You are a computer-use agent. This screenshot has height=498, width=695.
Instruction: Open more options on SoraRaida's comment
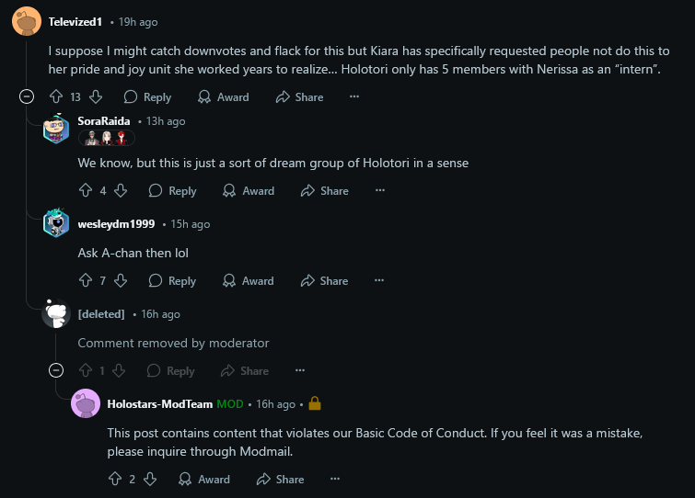click(x=379, y=190)
